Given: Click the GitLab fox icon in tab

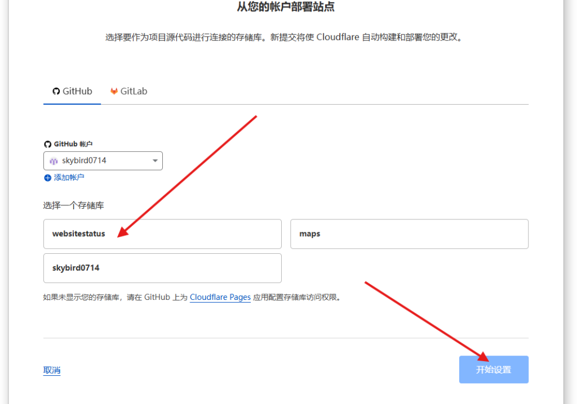Looking at the screenshot, I should pyautogui.click(x=114, y=91).
